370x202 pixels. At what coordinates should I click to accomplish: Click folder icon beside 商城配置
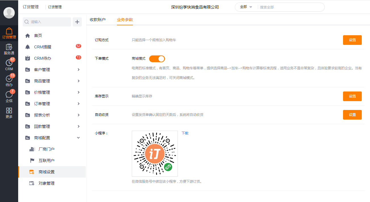28,138
